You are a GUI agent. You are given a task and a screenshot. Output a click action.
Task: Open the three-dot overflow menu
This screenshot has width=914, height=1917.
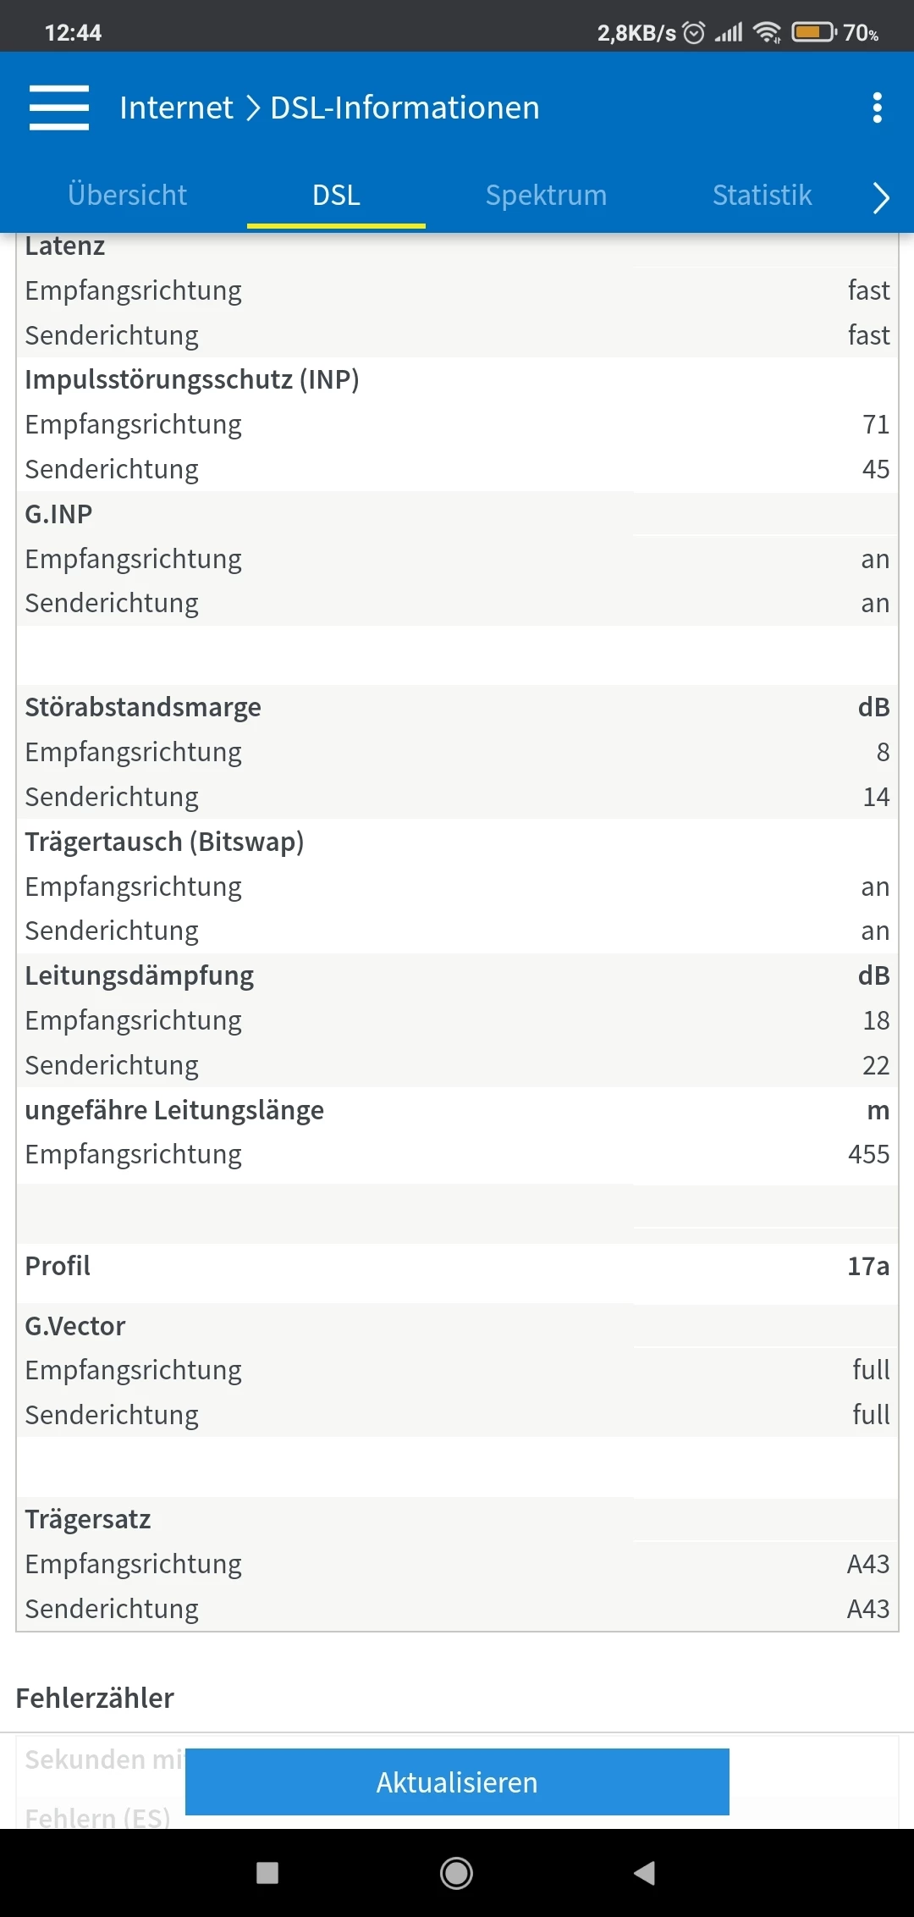pyautogui.click(x=877, y=108)
